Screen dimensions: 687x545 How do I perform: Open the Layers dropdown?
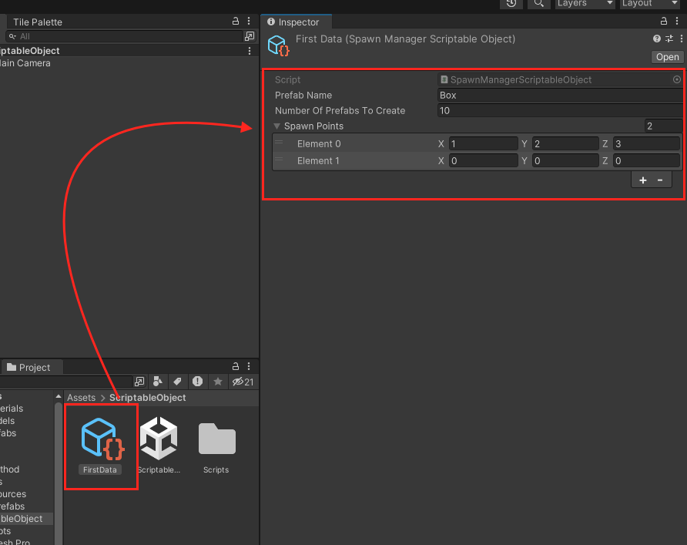(x=585, y=4)
